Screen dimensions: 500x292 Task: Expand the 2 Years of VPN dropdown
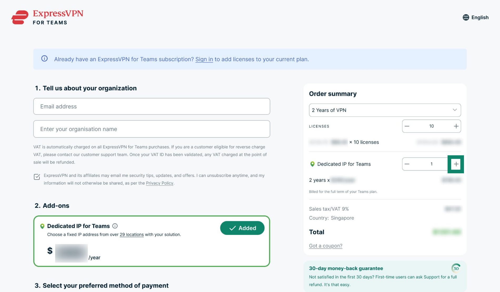pyautogui.click(x=385, y=110)
